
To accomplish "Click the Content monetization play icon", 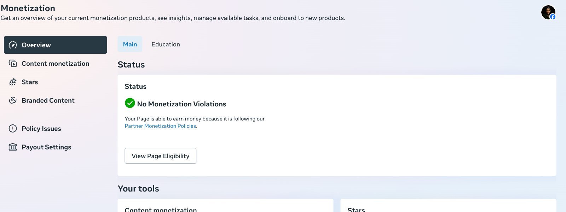I will 13,64.
